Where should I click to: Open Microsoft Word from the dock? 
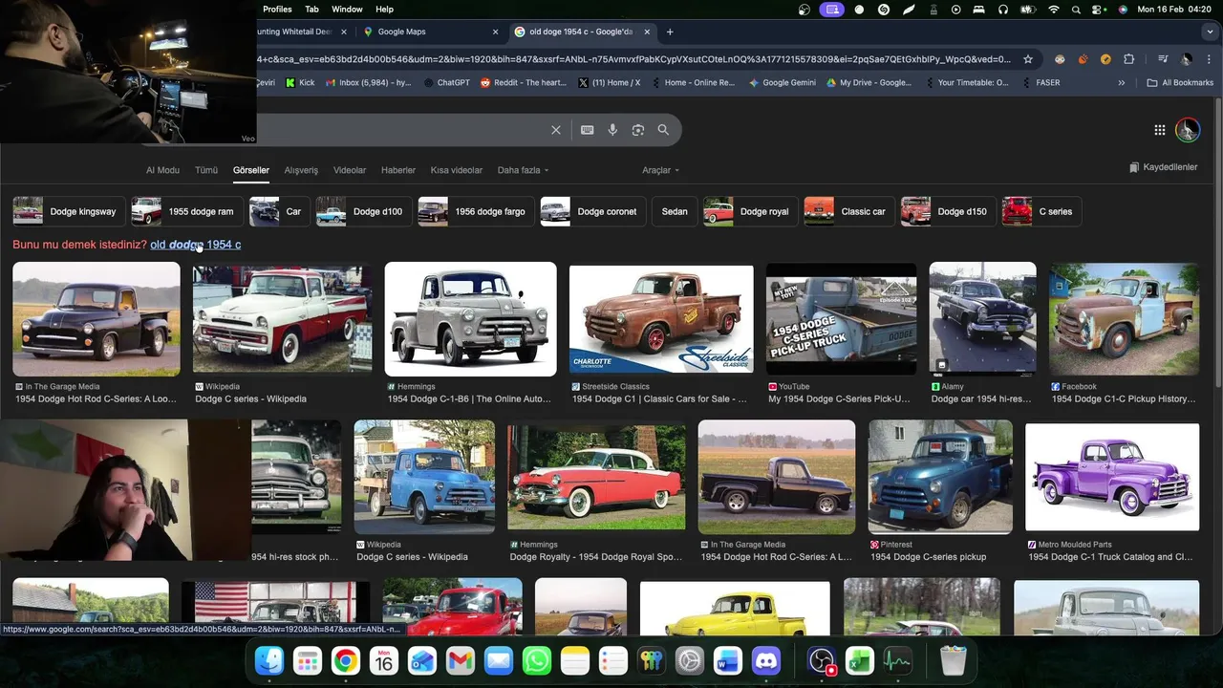(728, 660)
